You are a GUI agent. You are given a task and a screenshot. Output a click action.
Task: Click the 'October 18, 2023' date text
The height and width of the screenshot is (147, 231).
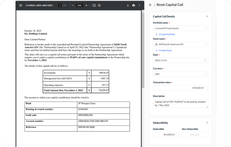[x=33, y=31]
